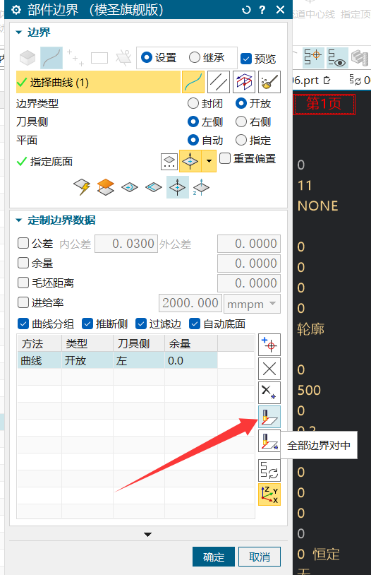Select the 封闭 closed boundary type

pos(193,103)
